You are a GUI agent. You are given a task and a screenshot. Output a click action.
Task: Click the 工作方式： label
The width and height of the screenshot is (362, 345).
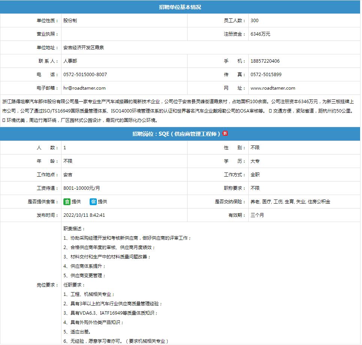pos(235,175)
